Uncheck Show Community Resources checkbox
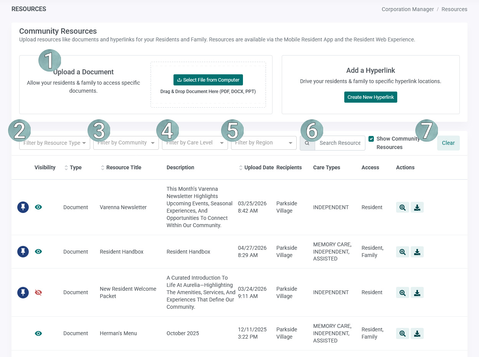The height and width of the screenshot is (357, 479). tap(371, 139)
